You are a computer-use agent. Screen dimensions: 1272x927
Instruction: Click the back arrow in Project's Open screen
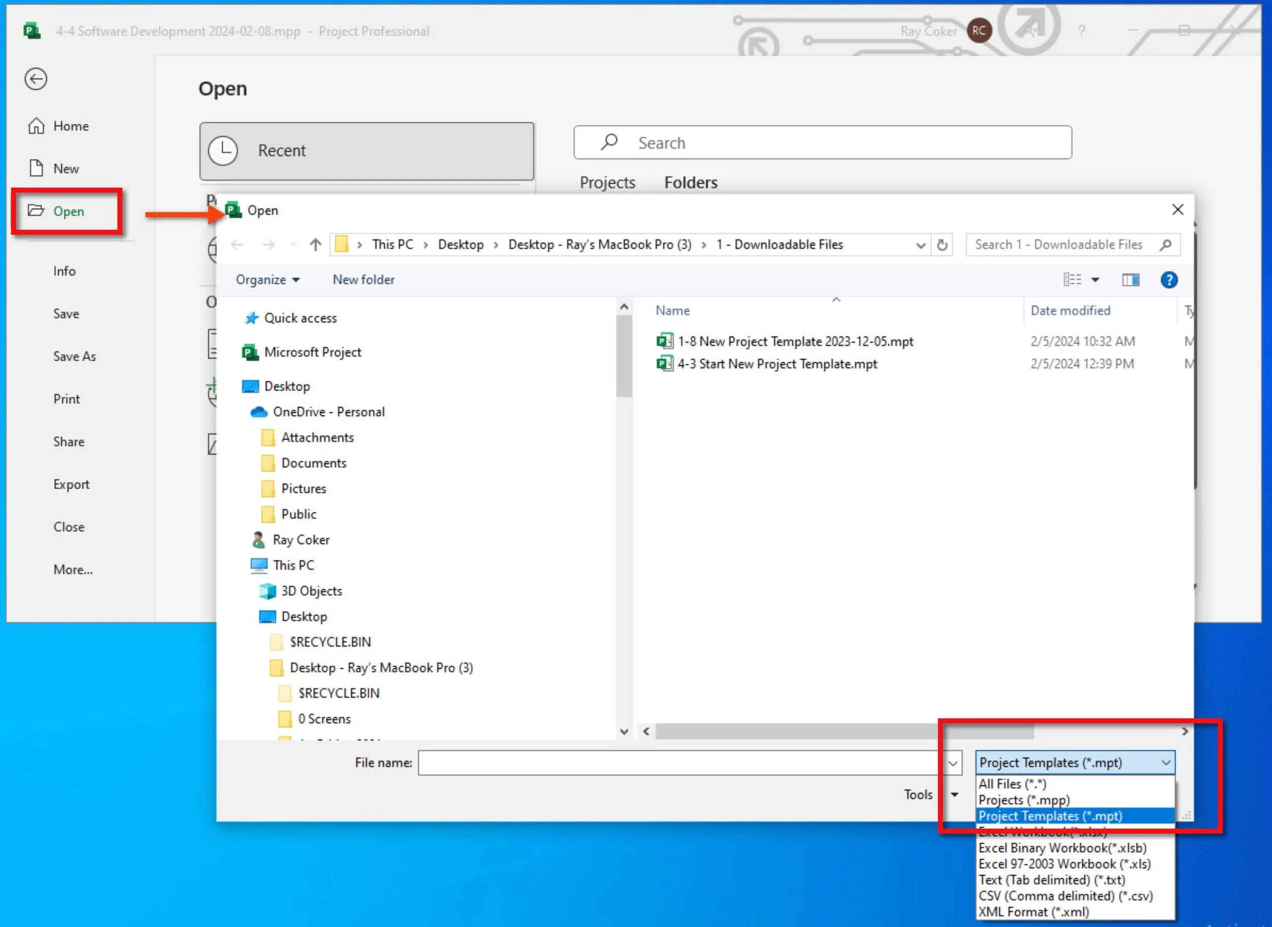coord(35,79)
